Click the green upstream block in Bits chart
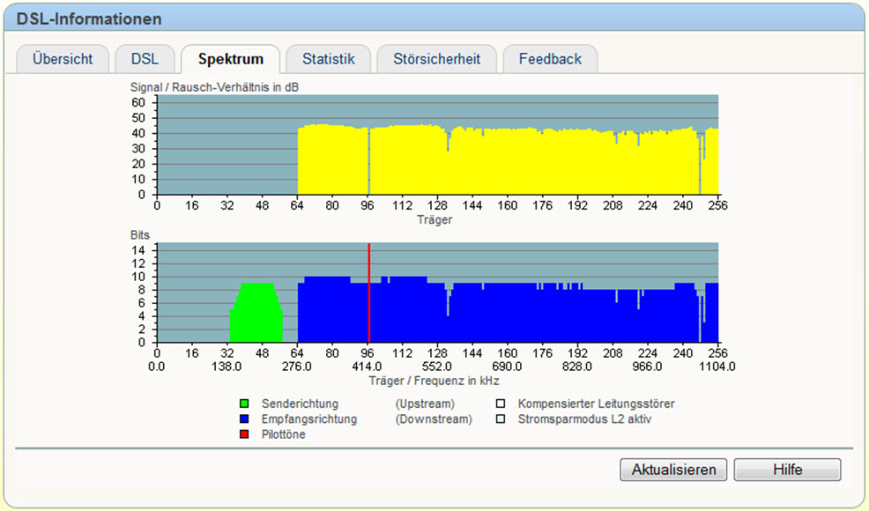 point(256,313)
